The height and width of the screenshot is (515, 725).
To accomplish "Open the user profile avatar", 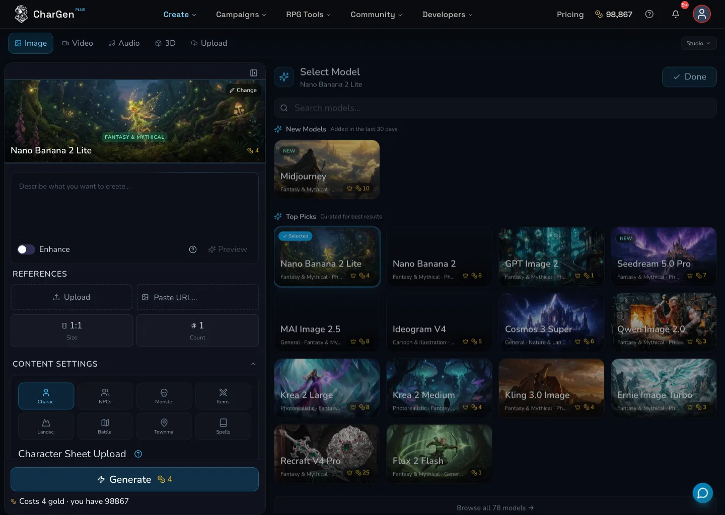I will (x=702, y=14).
